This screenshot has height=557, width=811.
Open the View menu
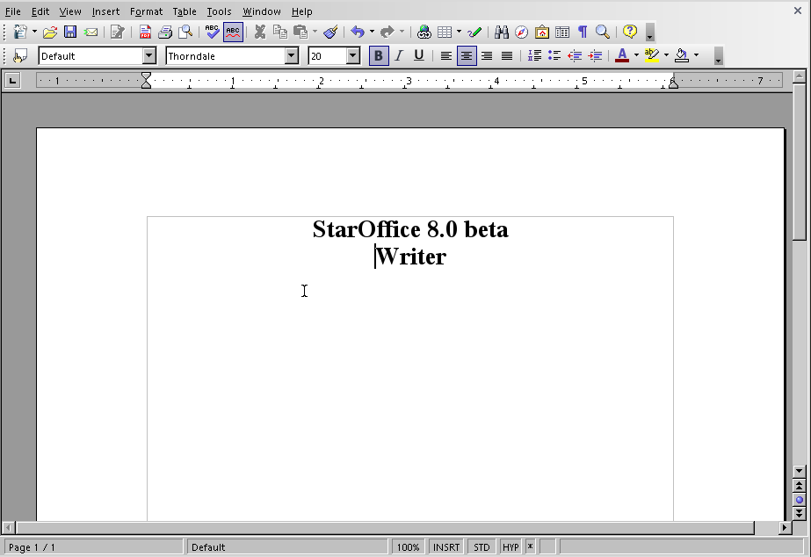click(69, 11)
